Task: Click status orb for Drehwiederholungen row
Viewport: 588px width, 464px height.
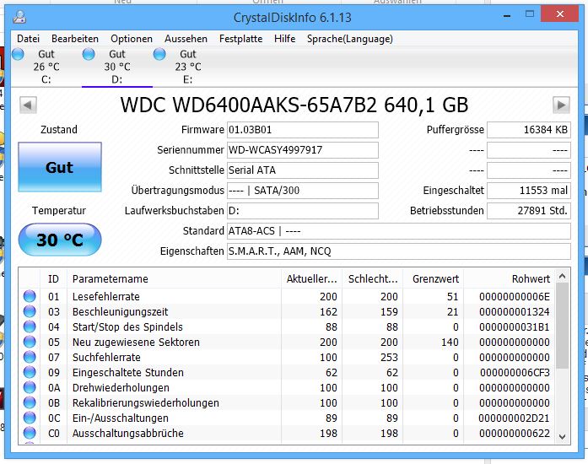Action: click(30, 387)
